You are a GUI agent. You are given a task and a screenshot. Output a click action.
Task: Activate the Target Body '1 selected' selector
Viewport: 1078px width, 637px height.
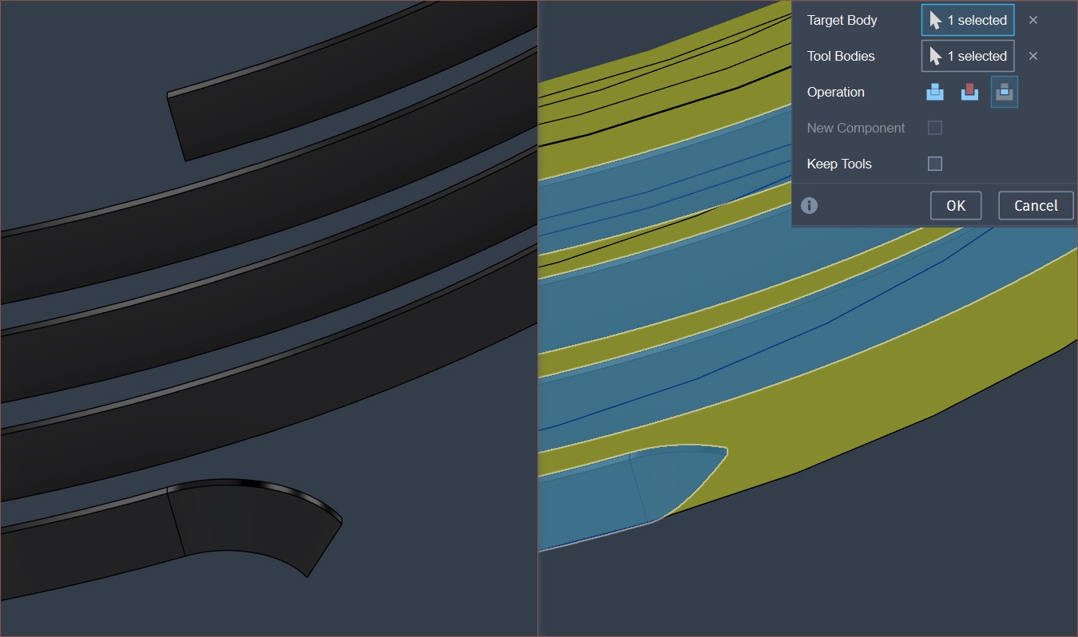pos(968,21)
